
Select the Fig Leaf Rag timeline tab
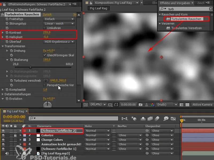pos(15,111)
